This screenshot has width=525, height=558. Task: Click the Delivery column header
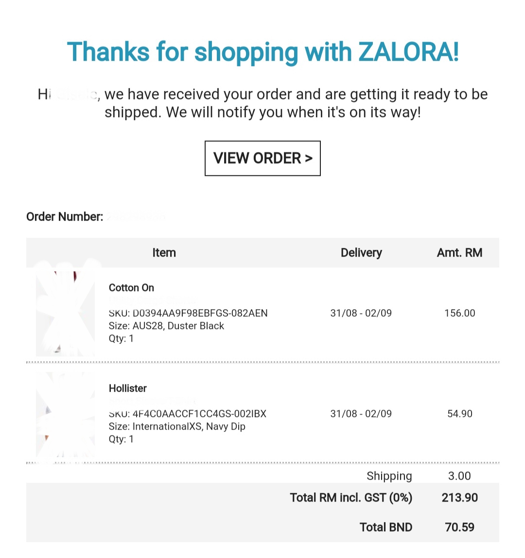(x=361, y=253)
